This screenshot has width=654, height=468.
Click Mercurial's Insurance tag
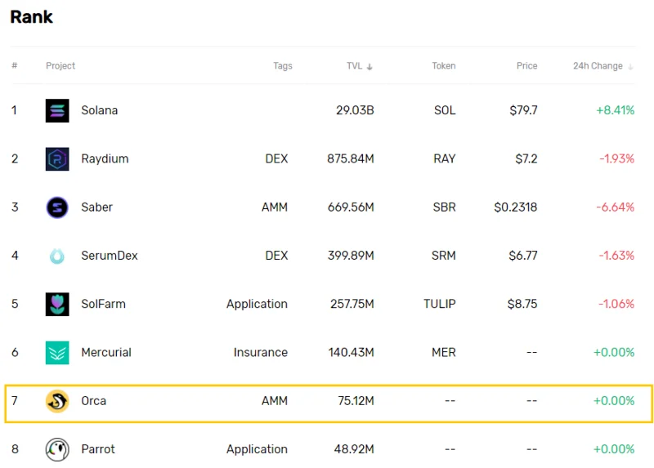click(261, 353)
